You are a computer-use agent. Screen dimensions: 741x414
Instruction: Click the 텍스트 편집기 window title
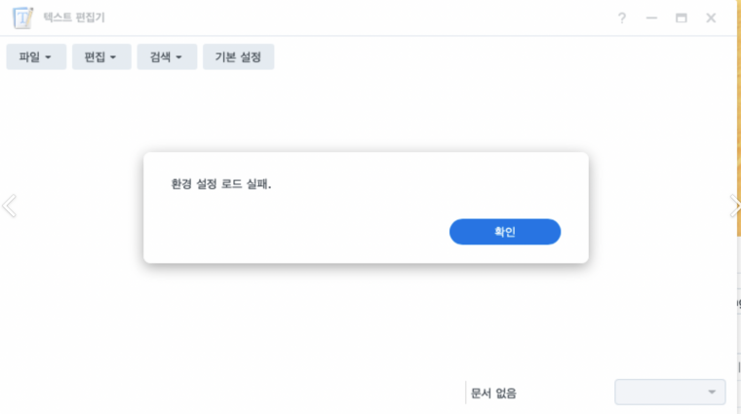74,18
